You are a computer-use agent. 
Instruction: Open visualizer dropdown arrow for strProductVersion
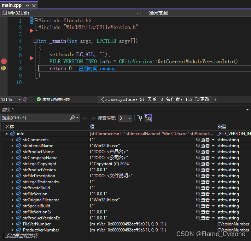[x=213, y=170]
